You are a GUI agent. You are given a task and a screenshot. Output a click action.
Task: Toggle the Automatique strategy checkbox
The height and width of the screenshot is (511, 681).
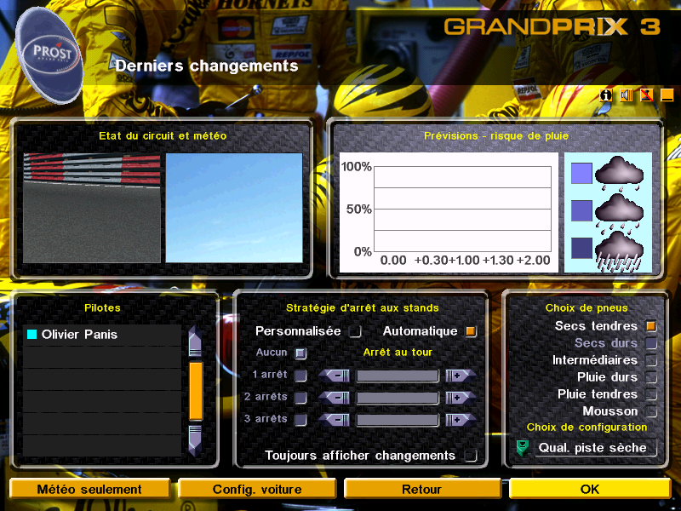pos(471,331)
